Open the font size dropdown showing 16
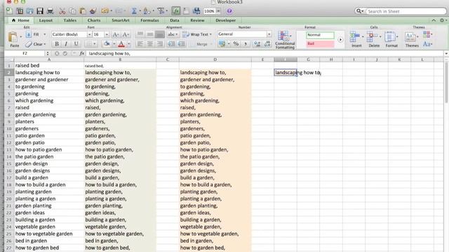The image size is (449, 252). click(x=107, y=34)
